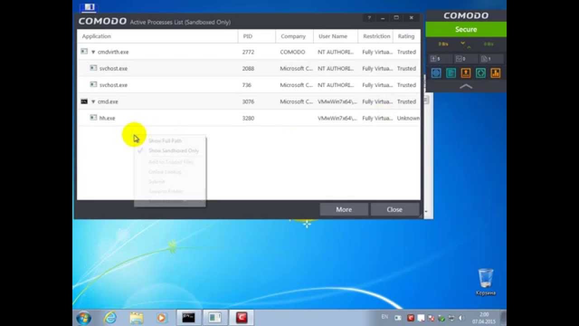Click the red Comodo tray icon

point(410,318)
